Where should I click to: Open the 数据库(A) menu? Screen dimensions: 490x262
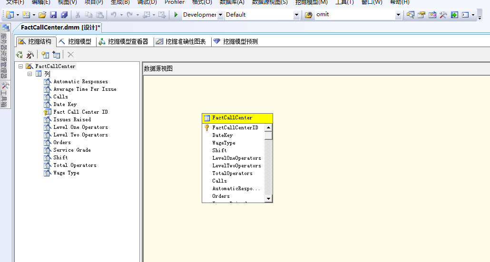[x=232, y=2]
